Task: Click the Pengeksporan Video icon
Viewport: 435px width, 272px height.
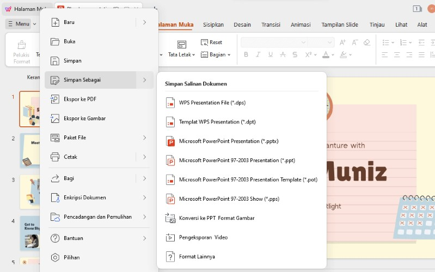Action: [170, 237]
